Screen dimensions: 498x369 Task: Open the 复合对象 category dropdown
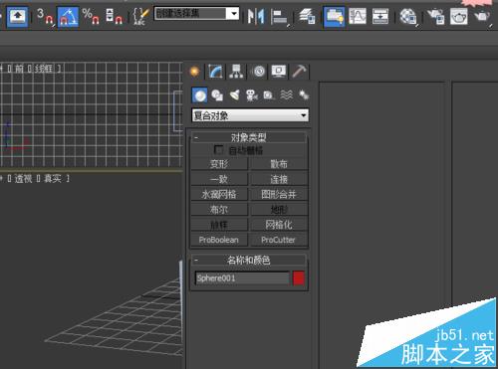(250, 115)
